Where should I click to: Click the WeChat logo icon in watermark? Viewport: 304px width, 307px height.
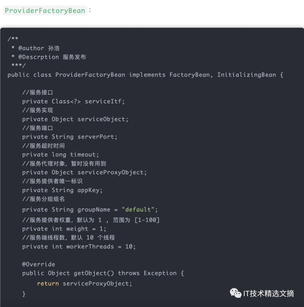(235, 293)
